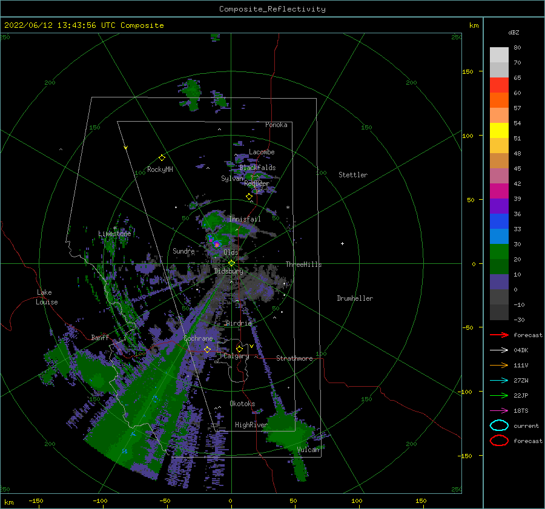Click the RockyMH label
Viewport: 545px width, 509px height.
[x=160, y=169]
